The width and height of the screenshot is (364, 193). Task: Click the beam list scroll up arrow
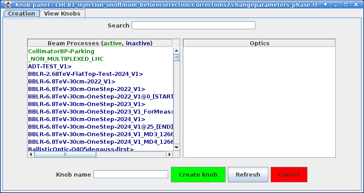coord(176,51)
